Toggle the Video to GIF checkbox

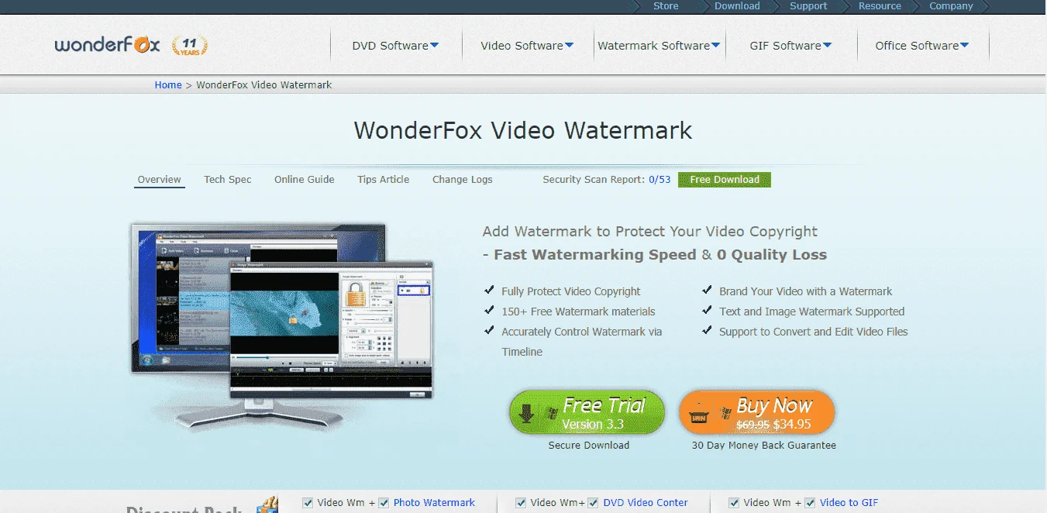810,503
